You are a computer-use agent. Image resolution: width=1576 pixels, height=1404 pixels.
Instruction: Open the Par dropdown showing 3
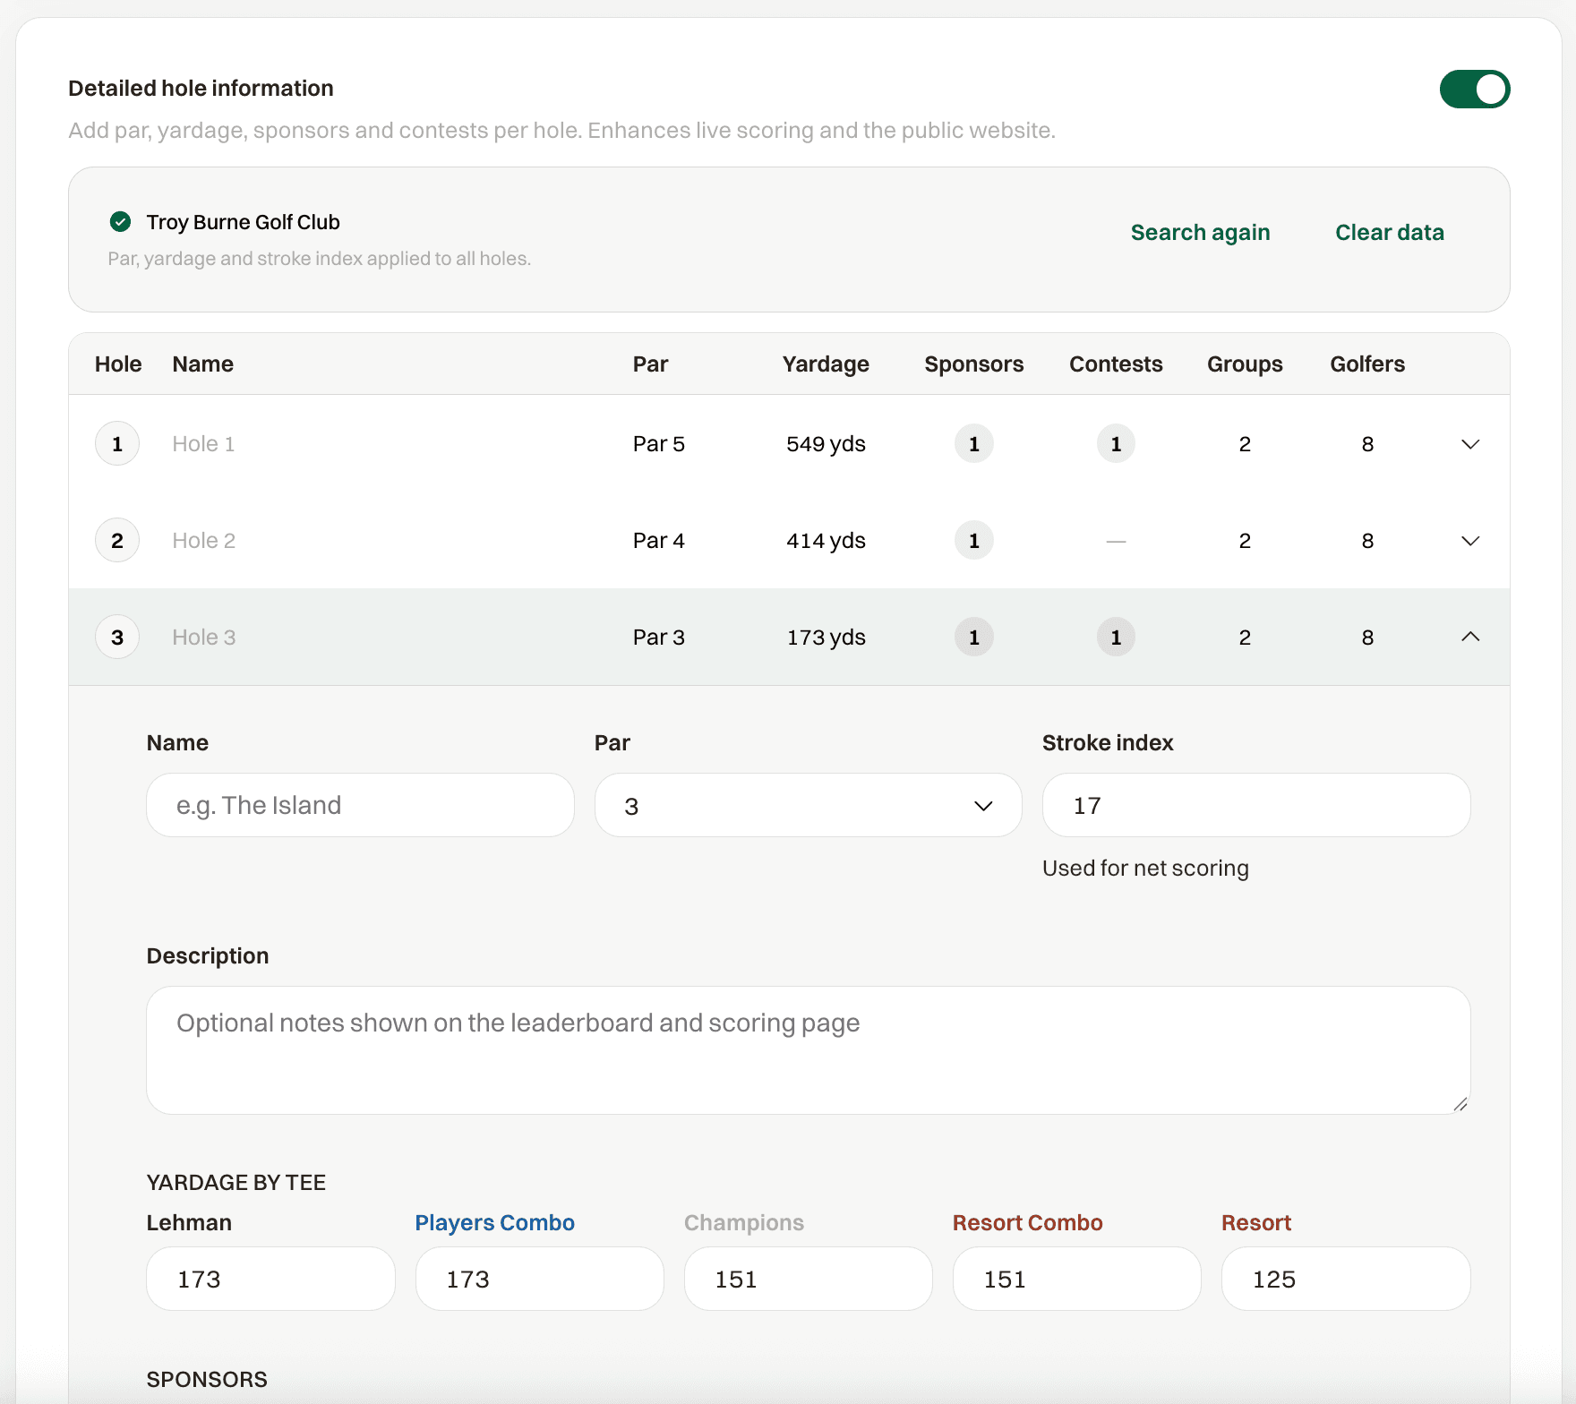click(808, 805)
